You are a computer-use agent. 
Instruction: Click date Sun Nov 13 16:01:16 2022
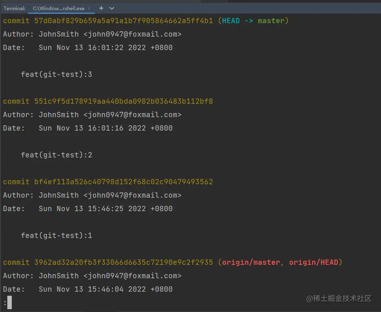[x=92, y=128]
